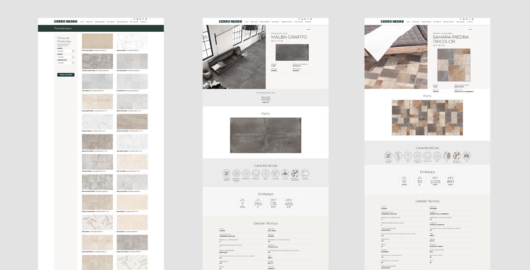Screen dimensions: 530x270
Task: Click the "48,6" packaging value box
Action: point(289,203)
